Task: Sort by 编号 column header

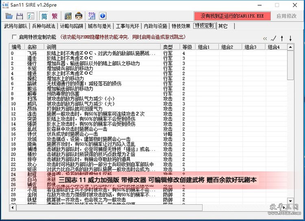Action: point(17,47)
